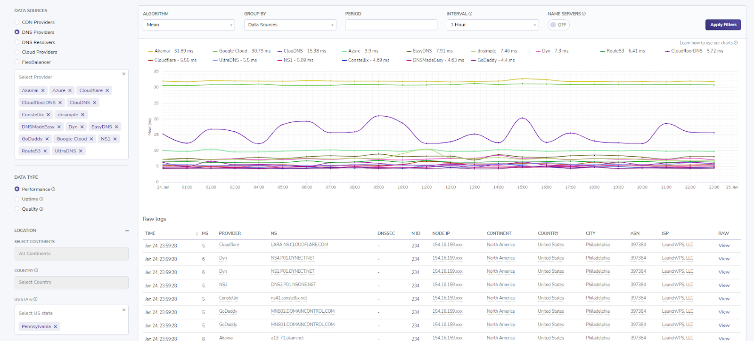
Task: Open Name Servers info tooltip icon
Action: click(584, 14)
